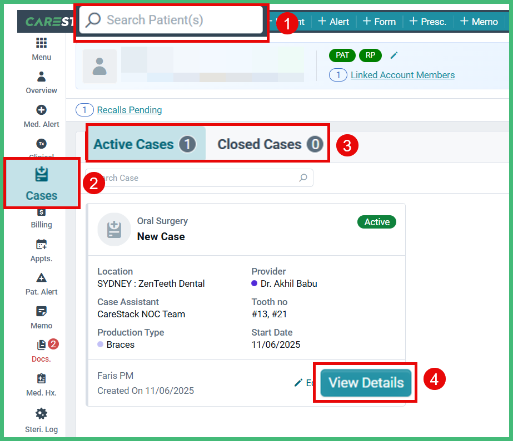Go to Billing using the dollar icon
Screen dimensions: 513x441
pyautogui.click(x=41, y=212)
